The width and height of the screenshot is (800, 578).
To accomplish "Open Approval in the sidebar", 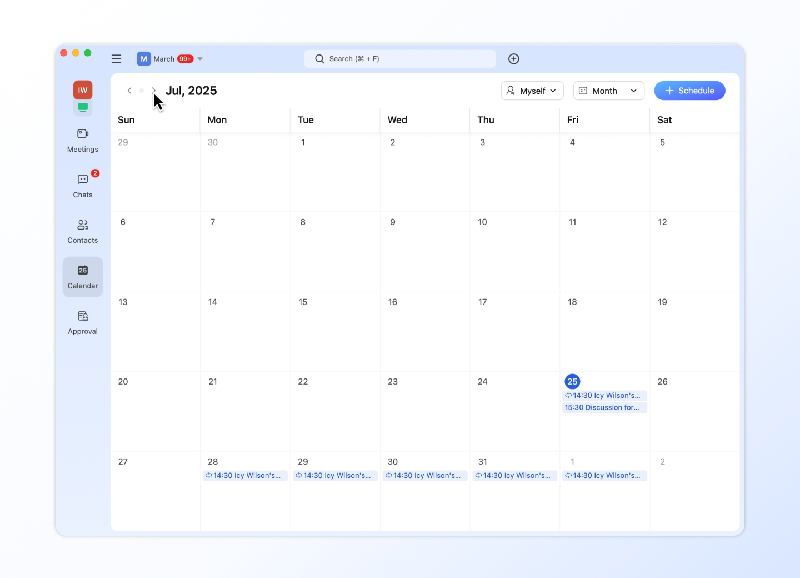I will [83, 322].
